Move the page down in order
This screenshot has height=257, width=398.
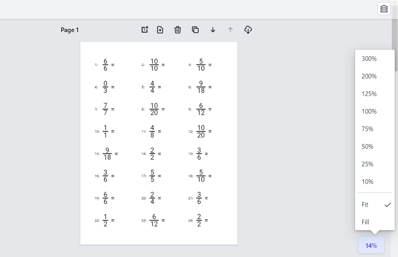213,29
